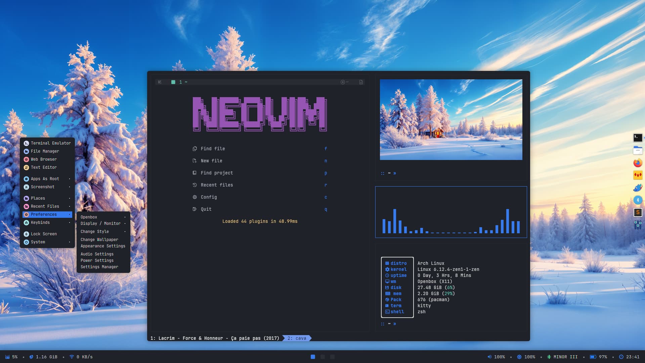Switch to tmux window "1: Lacrim - Force & Honneur"
Viewport: 645px width, 363px height.
click(215, 338)
